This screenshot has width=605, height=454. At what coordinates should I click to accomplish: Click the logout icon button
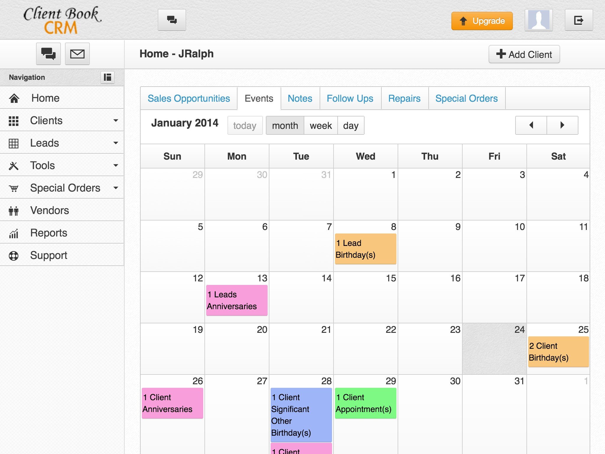tap(579, 20)
